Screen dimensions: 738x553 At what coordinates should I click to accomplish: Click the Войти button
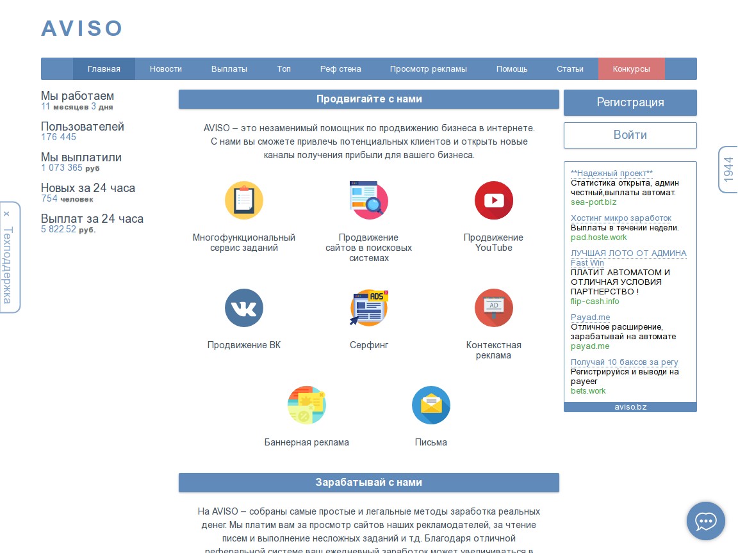pos(630,136)
